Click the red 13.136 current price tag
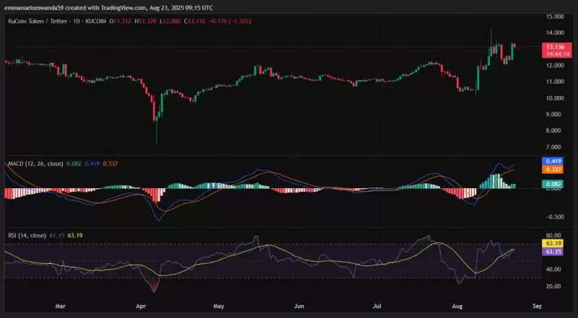 [x=556, y=47]
